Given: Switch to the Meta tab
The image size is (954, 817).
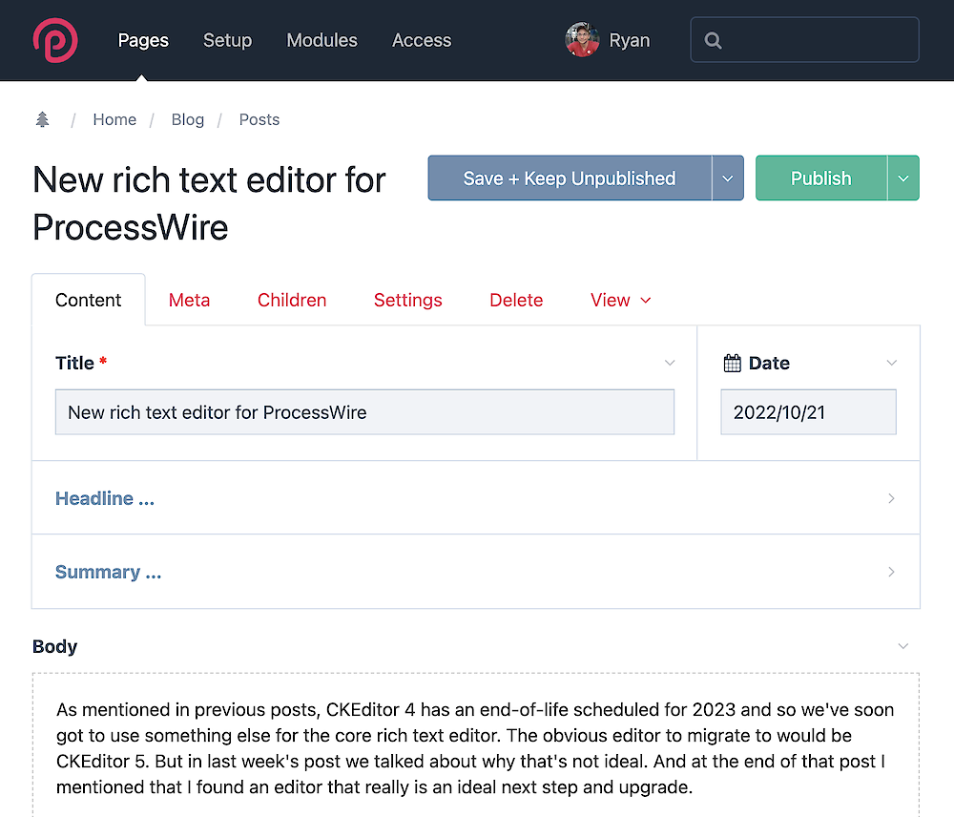Looking at the screenshot, I should (x=189, y=300).
